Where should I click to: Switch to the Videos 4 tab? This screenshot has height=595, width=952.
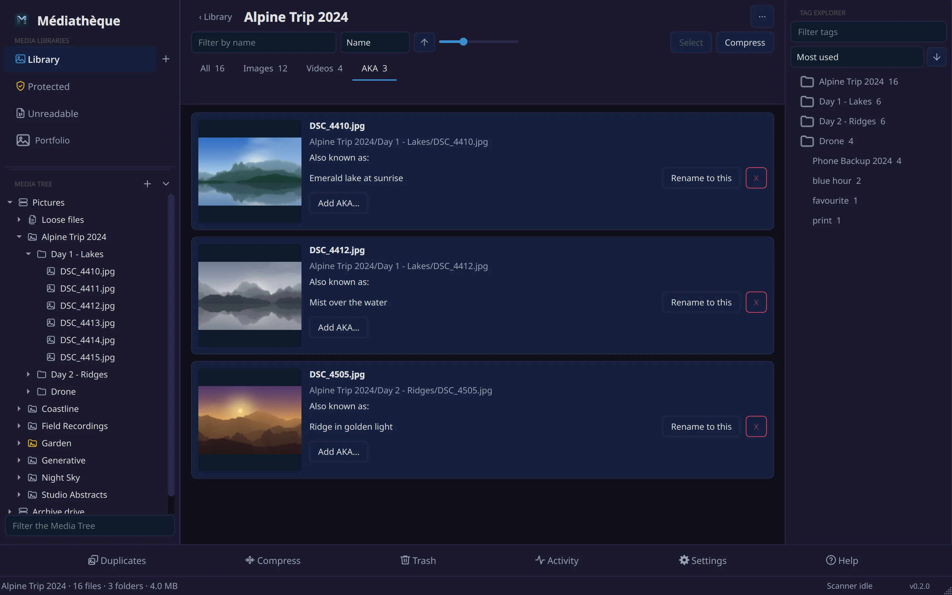click(x=324, y=68)
